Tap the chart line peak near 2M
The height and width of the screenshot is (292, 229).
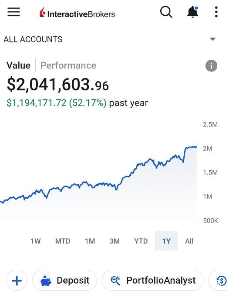(191, 147)
